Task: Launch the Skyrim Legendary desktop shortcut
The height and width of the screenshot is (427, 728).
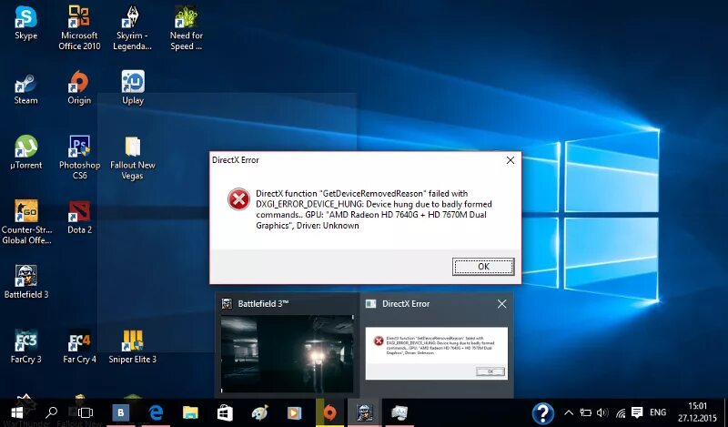Action: tap(132, 27)
